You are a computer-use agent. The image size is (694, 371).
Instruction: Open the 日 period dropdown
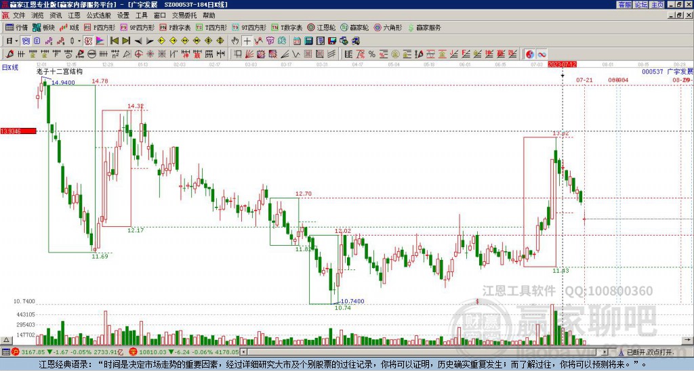pos(12,41)
